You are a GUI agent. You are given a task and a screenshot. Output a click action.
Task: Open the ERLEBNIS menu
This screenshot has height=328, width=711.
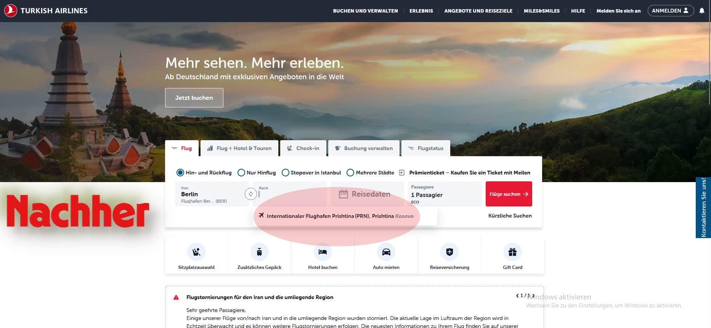(x=421, y=11)
